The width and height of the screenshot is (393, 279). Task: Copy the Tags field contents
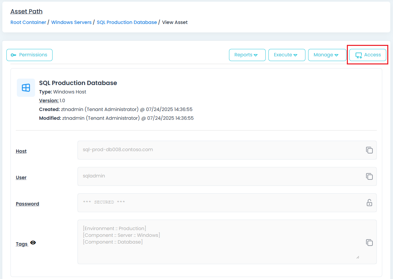click(369, 243)
